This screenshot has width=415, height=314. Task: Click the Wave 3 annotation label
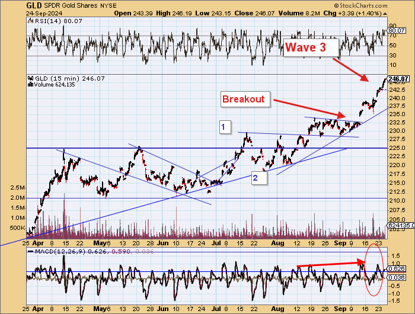[x=311, y=48]
